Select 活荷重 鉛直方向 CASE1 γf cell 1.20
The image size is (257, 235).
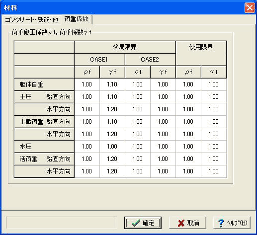coord(112,159)
